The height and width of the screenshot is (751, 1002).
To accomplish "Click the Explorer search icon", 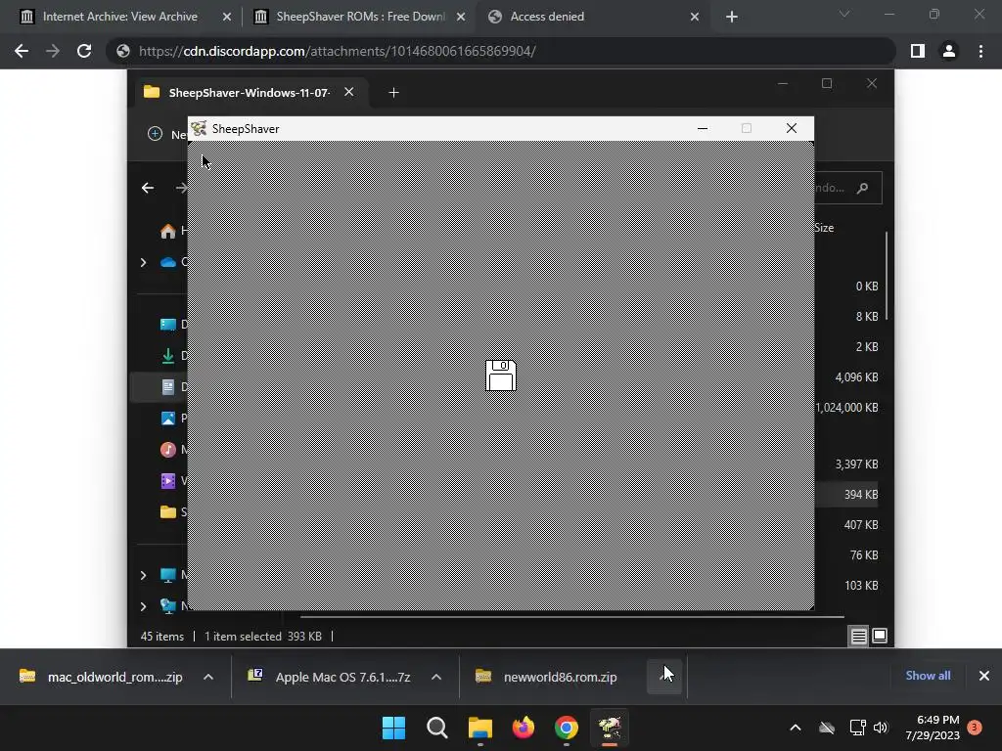I will tap(863, 188).
